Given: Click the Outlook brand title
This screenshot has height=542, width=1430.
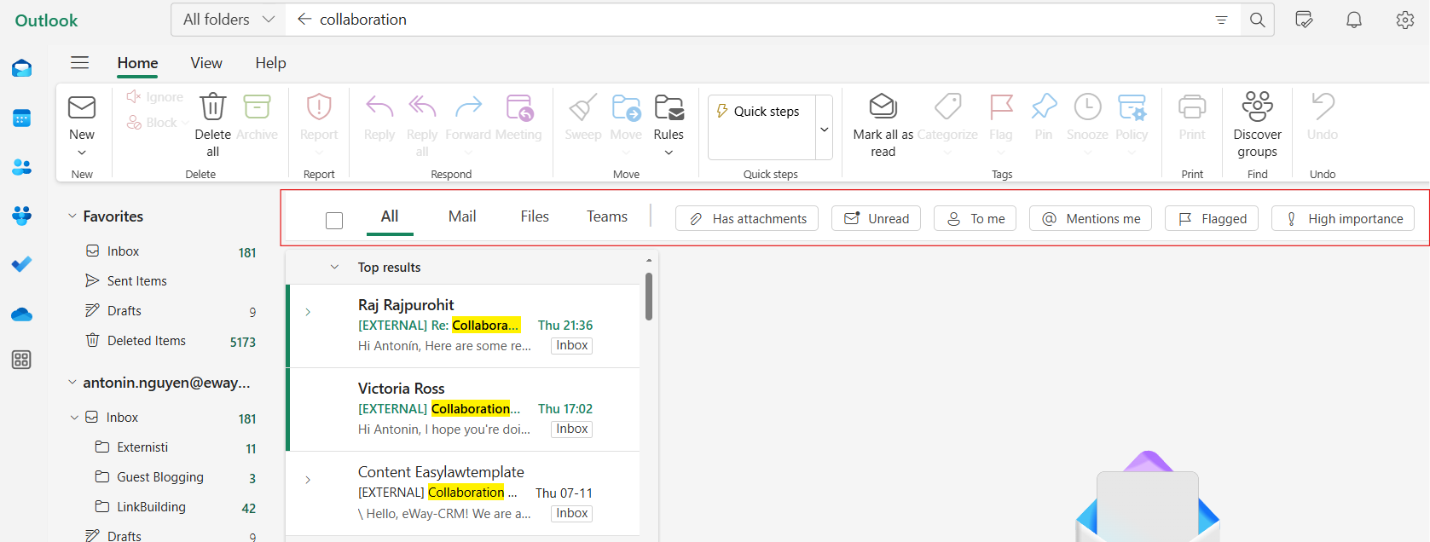Looking at the screenshot, I should click(x=46, y=20).
